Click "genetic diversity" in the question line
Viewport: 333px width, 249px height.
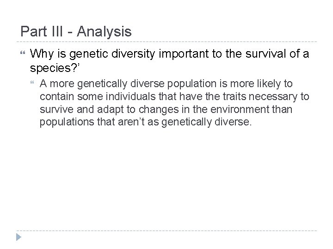tap(99, 53)
